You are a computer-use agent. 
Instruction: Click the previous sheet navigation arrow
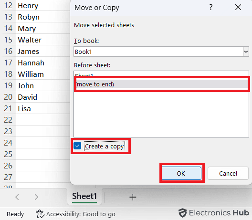click(x=17, y=197)
